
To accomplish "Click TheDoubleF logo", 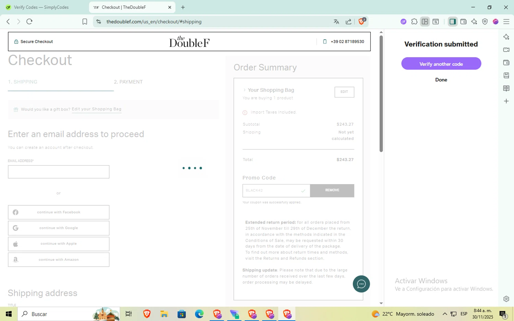I will click(189, 41).
